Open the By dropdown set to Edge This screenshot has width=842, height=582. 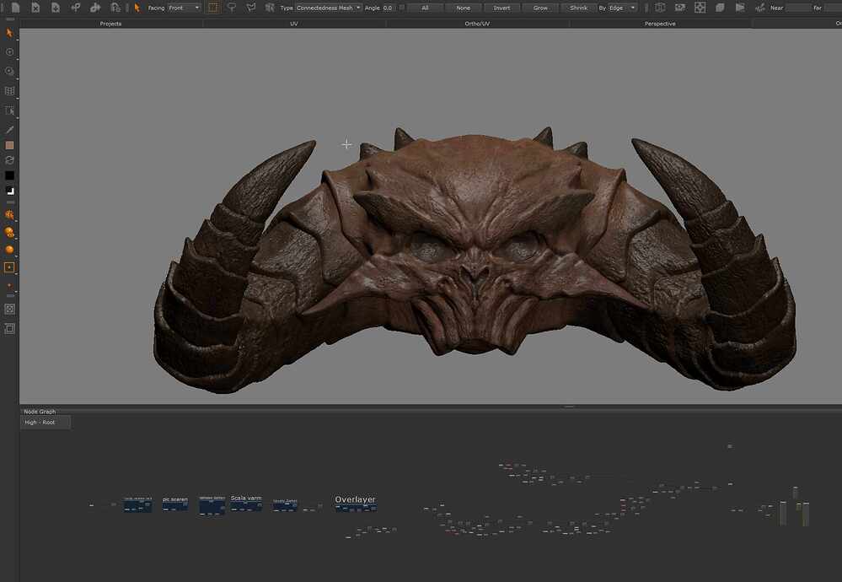(x=622, y=8)
